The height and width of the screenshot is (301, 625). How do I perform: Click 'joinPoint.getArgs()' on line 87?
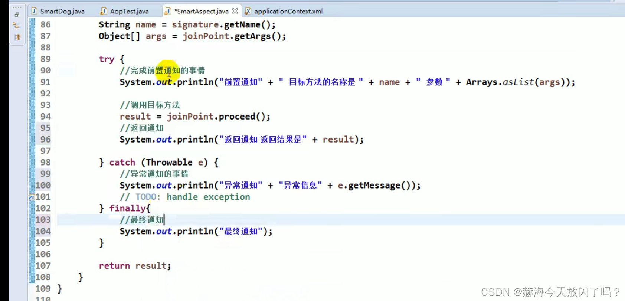[232, 36]
